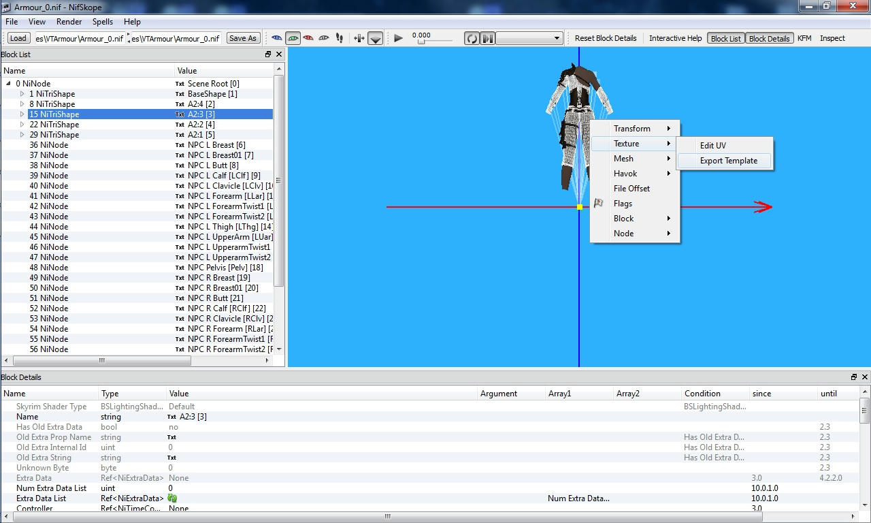Select the animation loop icon

(x=472, y=38)
